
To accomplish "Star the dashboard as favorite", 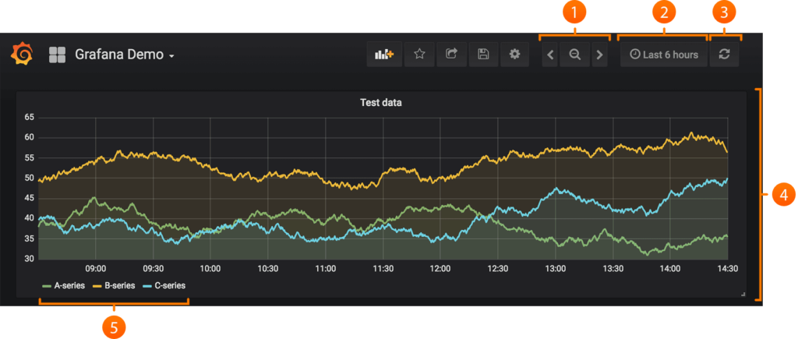I will pos(419,55).
